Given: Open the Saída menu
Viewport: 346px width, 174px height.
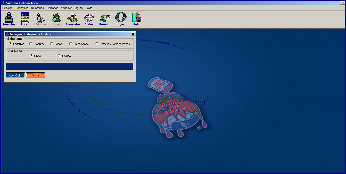Looking at the screenshot, I should coord(89,8).
